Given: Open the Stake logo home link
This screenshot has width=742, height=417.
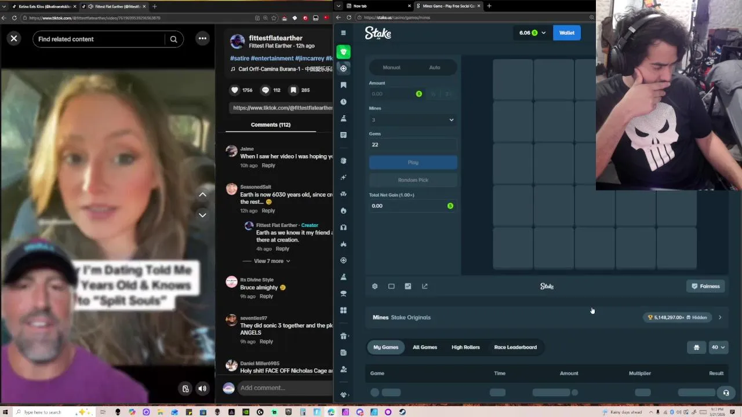Looking at the screenshot, I should pos(378,33).
